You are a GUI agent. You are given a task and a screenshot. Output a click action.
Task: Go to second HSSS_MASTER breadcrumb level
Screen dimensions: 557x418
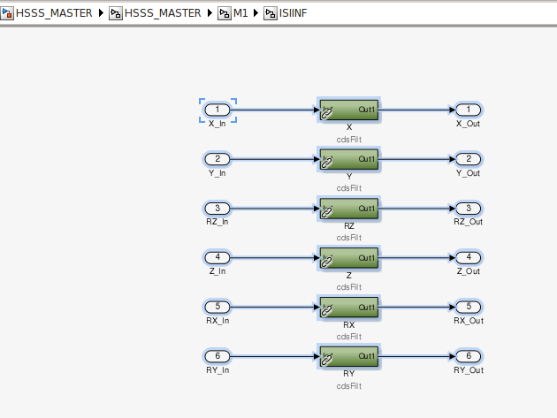tap(163, 13)
